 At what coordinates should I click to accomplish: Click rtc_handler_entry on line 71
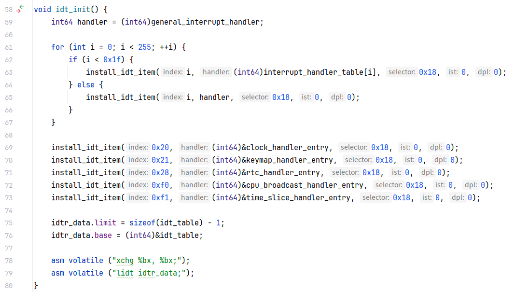283,172
